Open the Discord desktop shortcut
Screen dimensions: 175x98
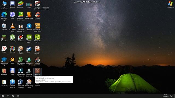[x=12, y=4]
